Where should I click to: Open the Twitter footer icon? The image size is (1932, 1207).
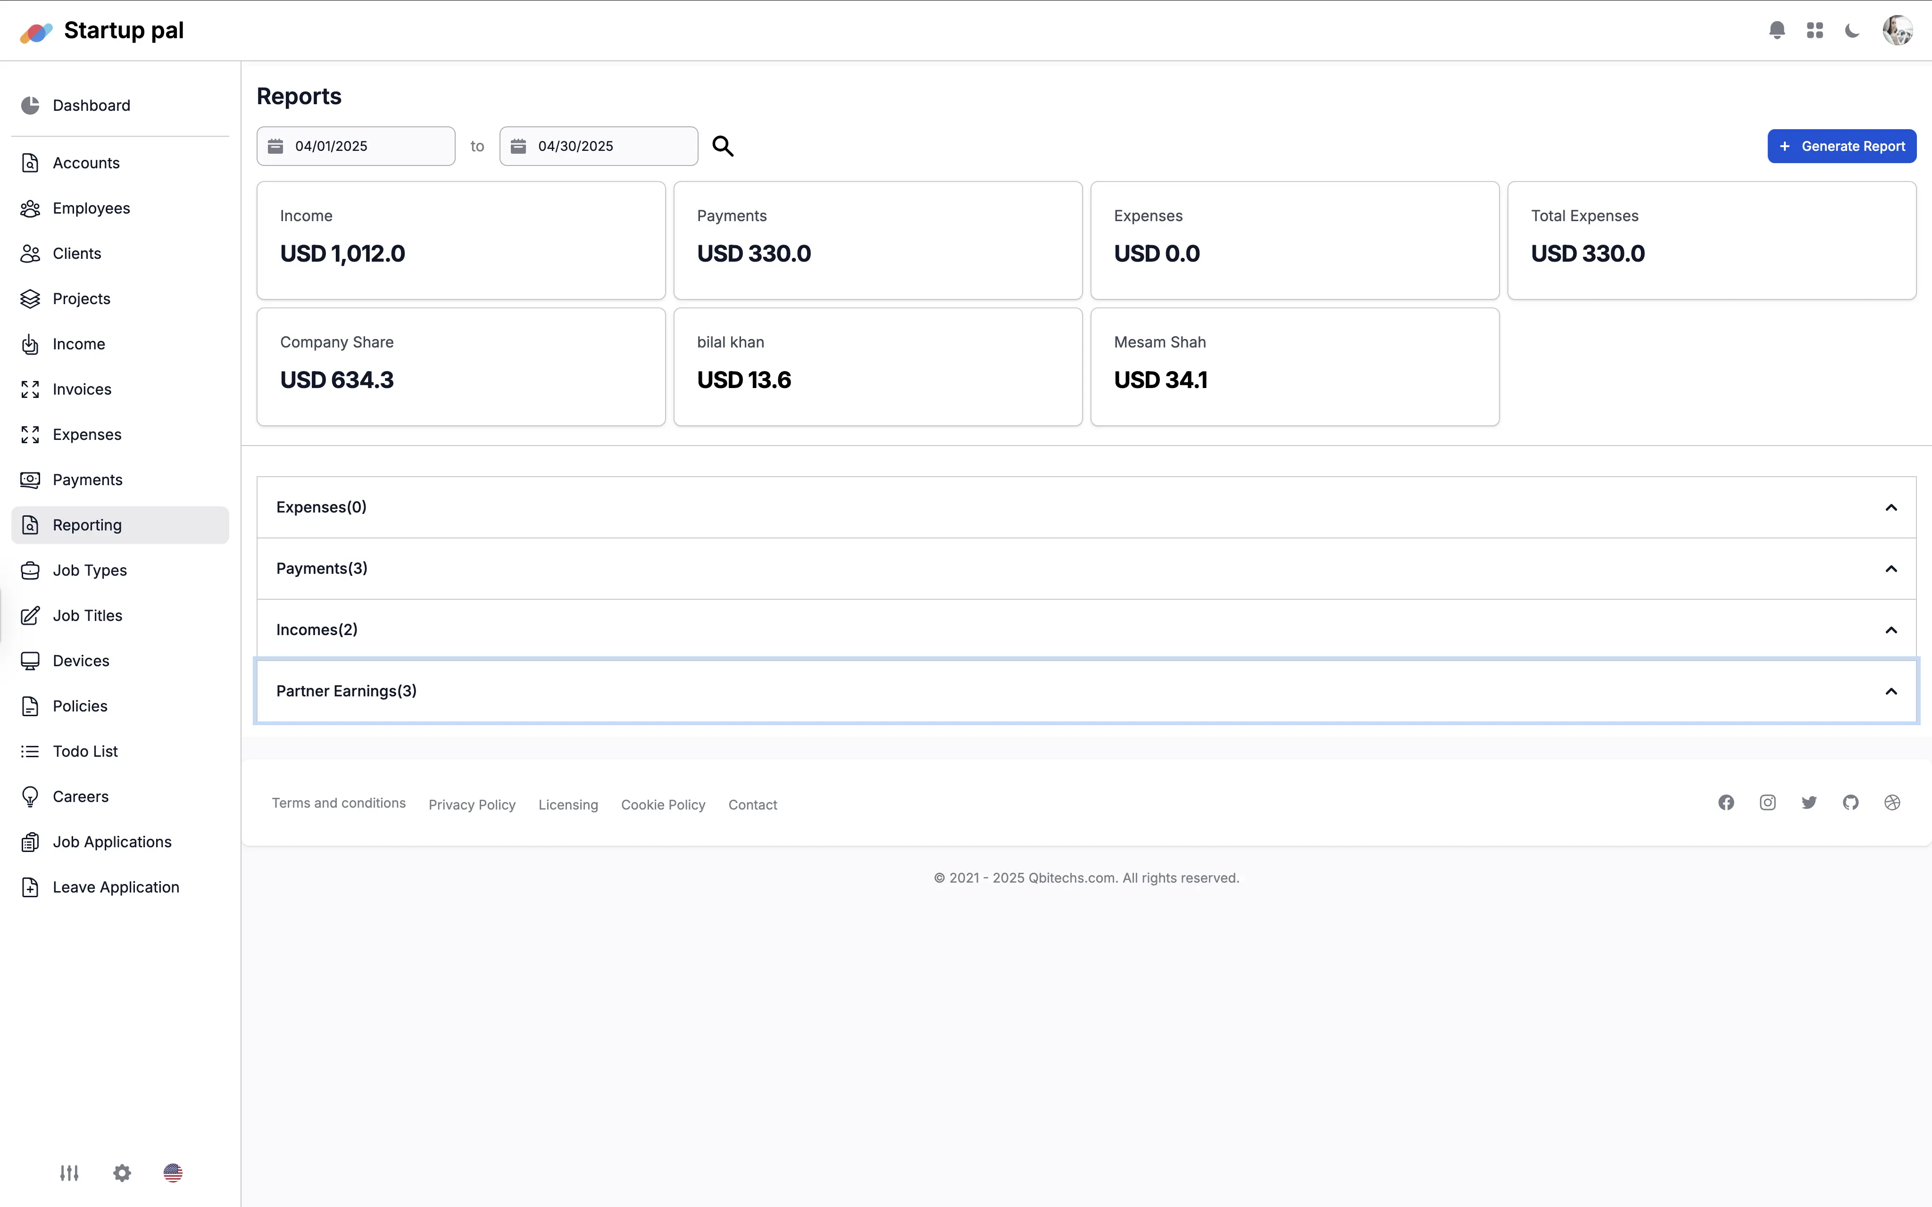click(x=1809, y=803)
